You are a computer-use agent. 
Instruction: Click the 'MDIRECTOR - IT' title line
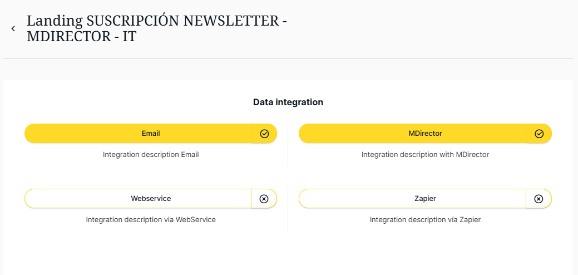81,37
